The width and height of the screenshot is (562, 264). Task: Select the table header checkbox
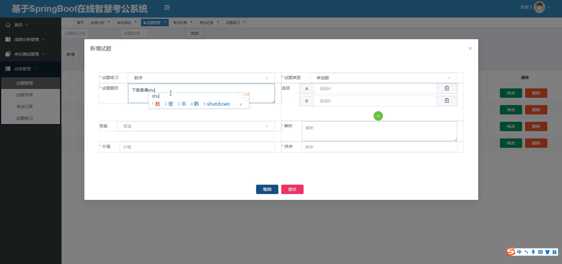pyautogui.click(x=70, y=77)
